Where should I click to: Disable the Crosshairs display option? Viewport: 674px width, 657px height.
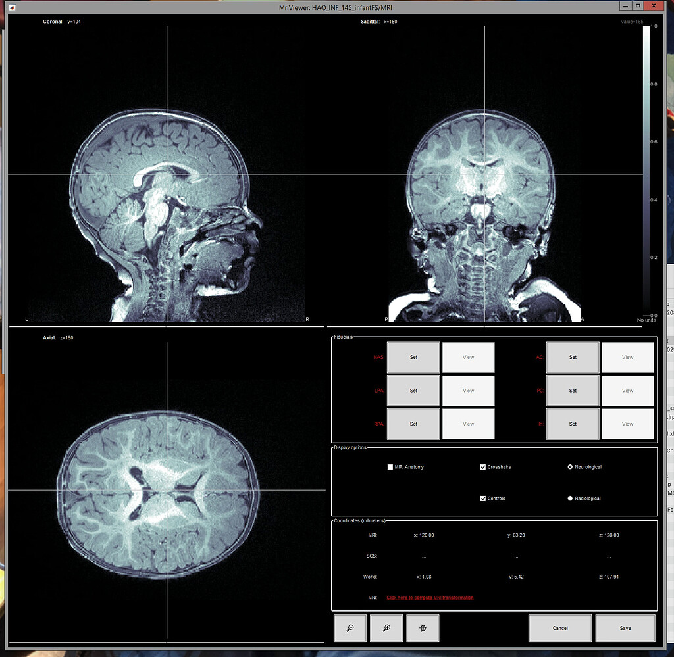tap(483, 467)
